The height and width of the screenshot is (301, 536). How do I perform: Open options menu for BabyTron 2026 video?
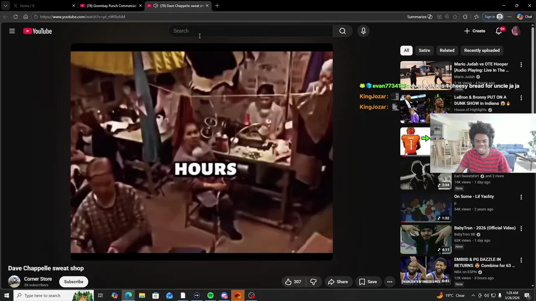(521, 229)
